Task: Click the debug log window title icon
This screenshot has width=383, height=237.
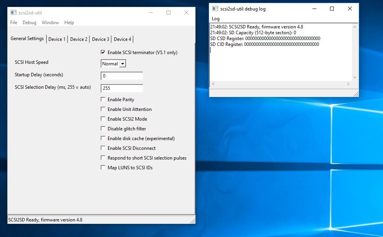Action: point(215,9)
